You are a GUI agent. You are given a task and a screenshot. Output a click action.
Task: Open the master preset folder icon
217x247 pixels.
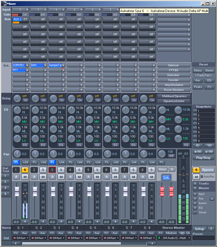tap(182, 233)
